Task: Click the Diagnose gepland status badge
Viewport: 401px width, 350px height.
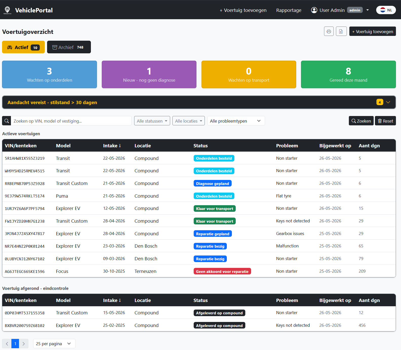Action: click(x=212, y=183)
